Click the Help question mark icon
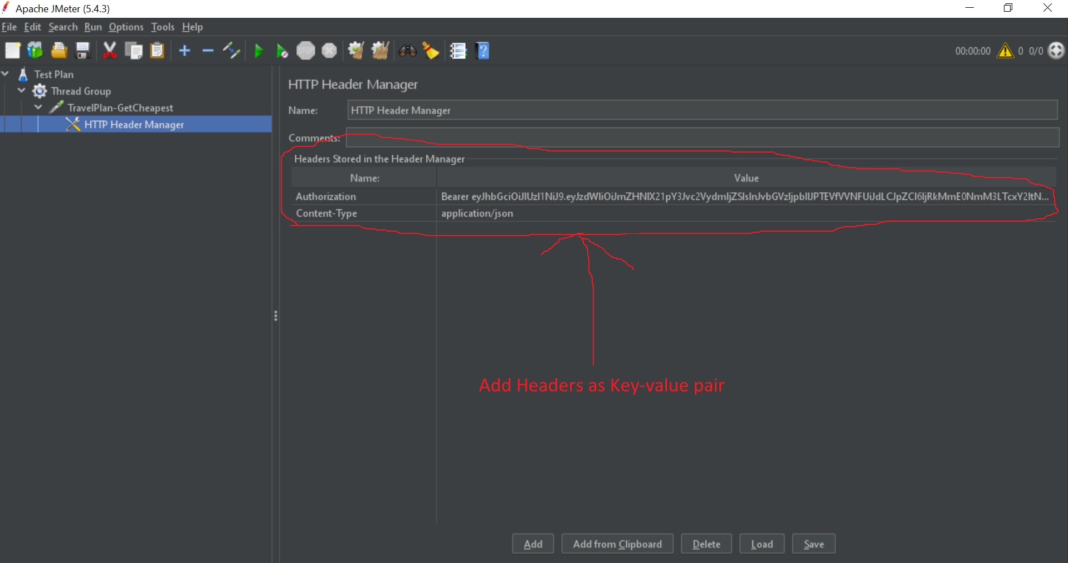Screen dimensions: 1068x563 coord(483,51)
